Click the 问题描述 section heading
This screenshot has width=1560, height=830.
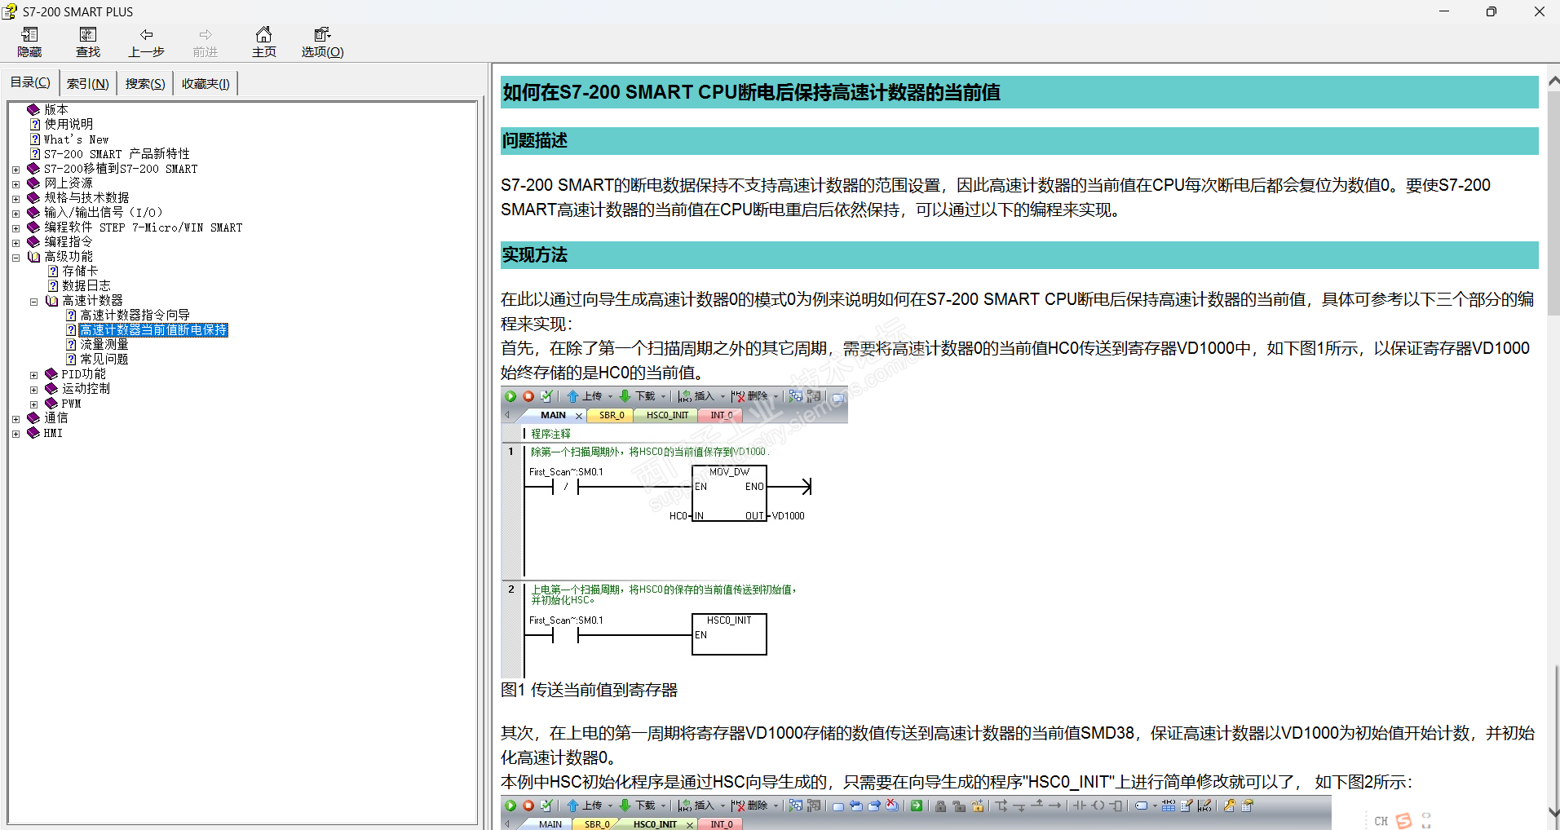pyautogui.click(x=535, y=141)
